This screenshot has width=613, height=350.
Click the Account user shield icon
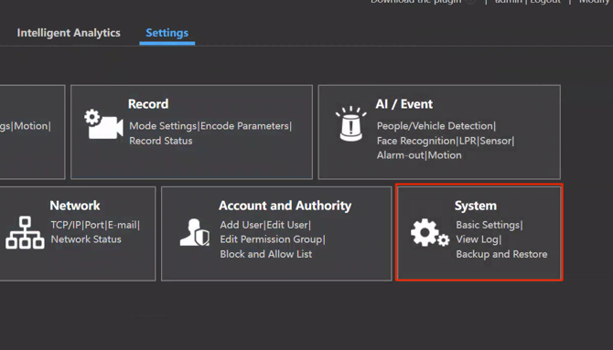194,232
